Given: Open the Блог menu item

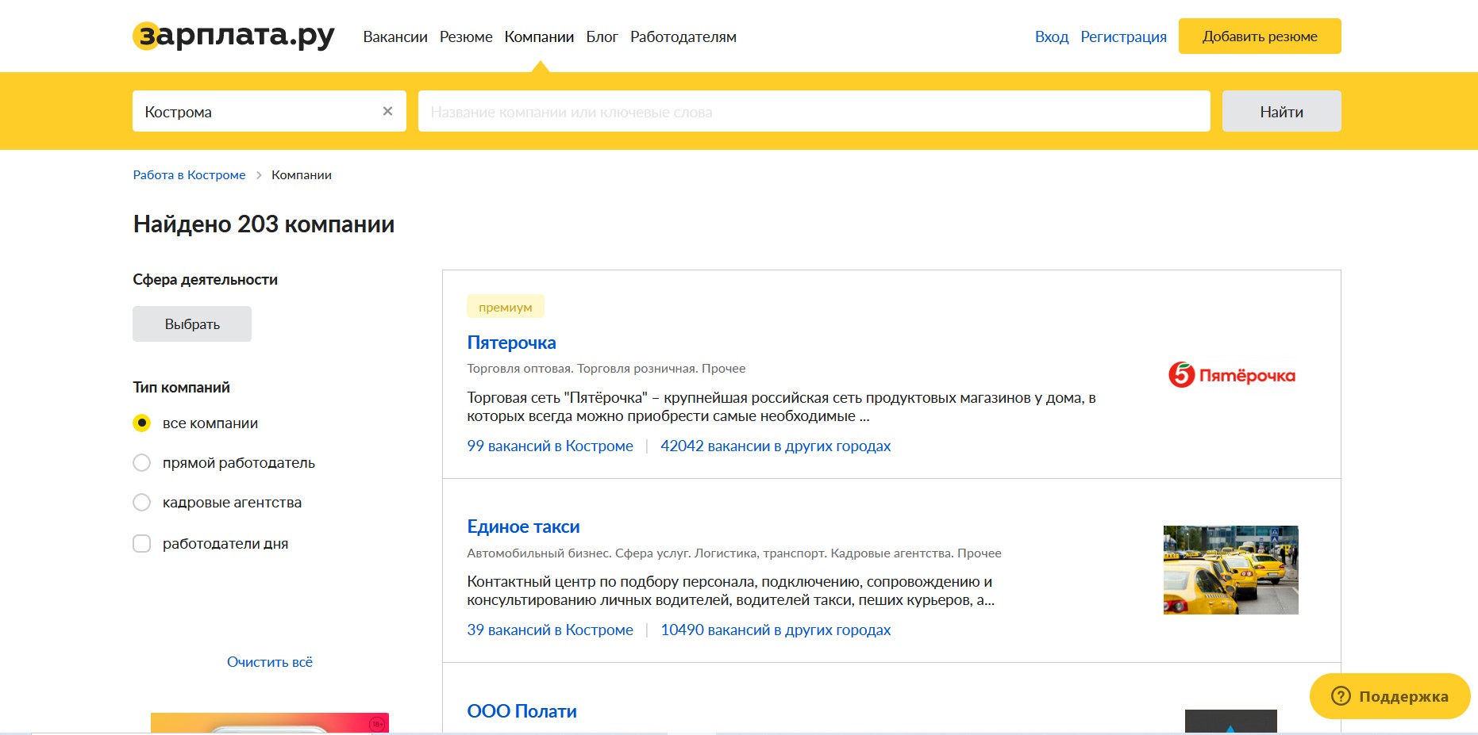Looking at the screenshot, I should point(602,37).
